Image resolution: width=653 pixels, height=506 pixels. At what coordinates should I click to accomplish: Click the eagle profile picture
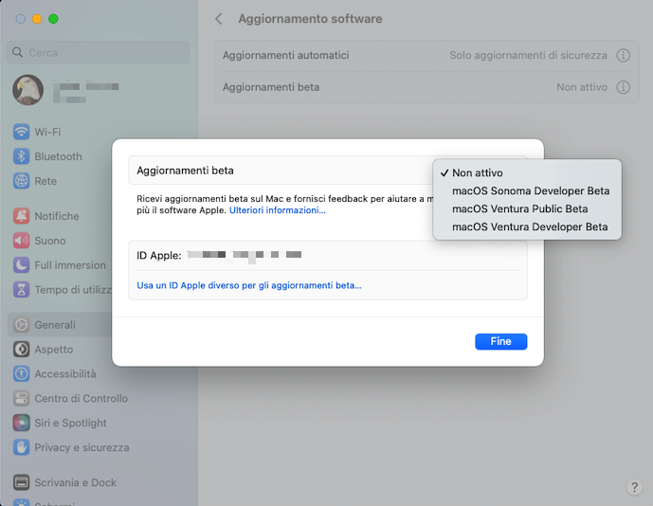27,90
